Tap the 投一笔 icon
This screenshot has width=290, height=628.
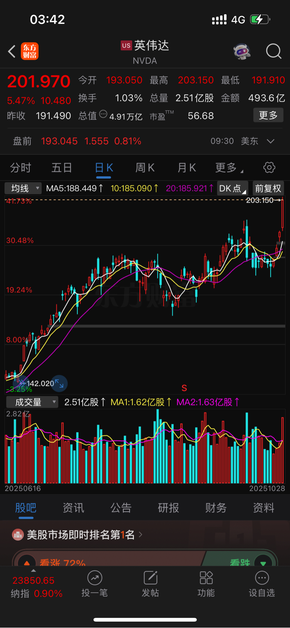(x=95, y=577)
